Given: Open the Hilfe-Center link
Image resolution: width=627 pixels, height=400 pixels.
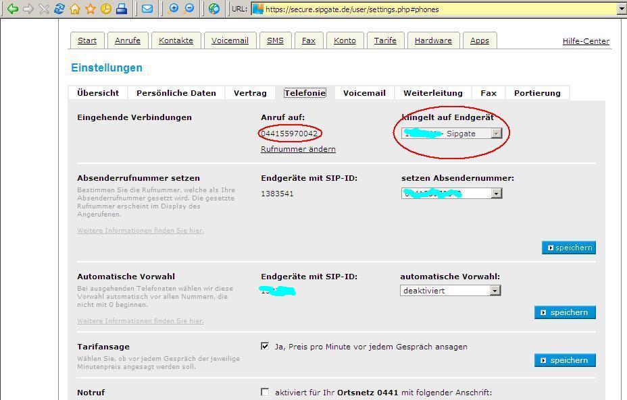Looking at the screenshot, I should coord(586,41).
